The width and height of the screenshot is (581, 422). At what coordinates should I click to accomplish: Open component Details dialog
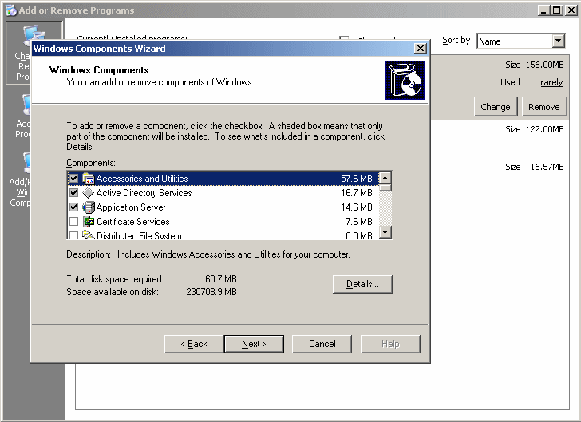coord(362,284)
